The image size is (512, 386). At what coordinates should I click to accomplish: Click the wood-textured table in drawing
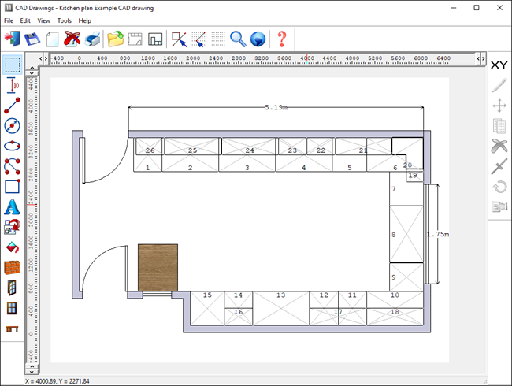click(x=158, y=267)
